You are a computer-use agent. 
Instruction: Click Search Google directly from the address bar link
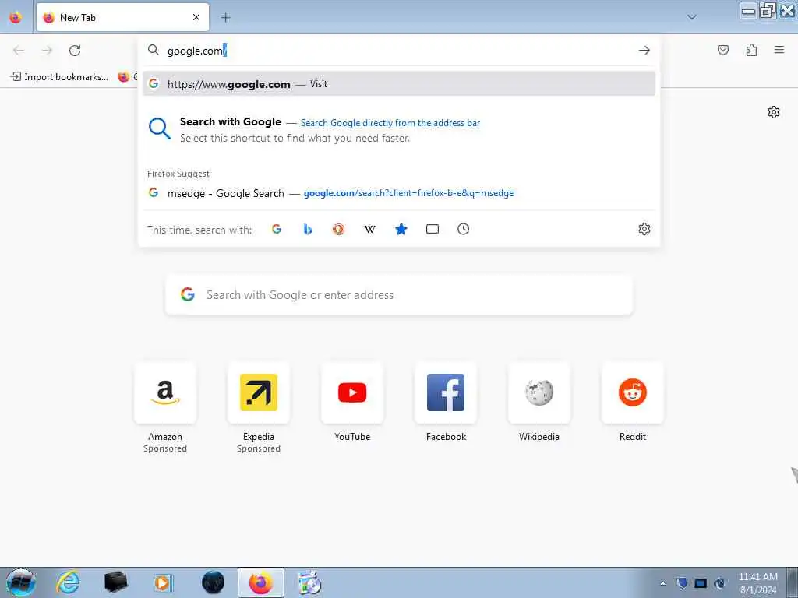point(390,122)
